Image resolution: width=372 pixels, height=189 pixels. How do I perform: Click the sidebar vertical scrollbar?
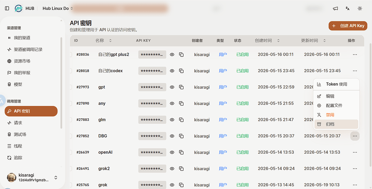61,83
